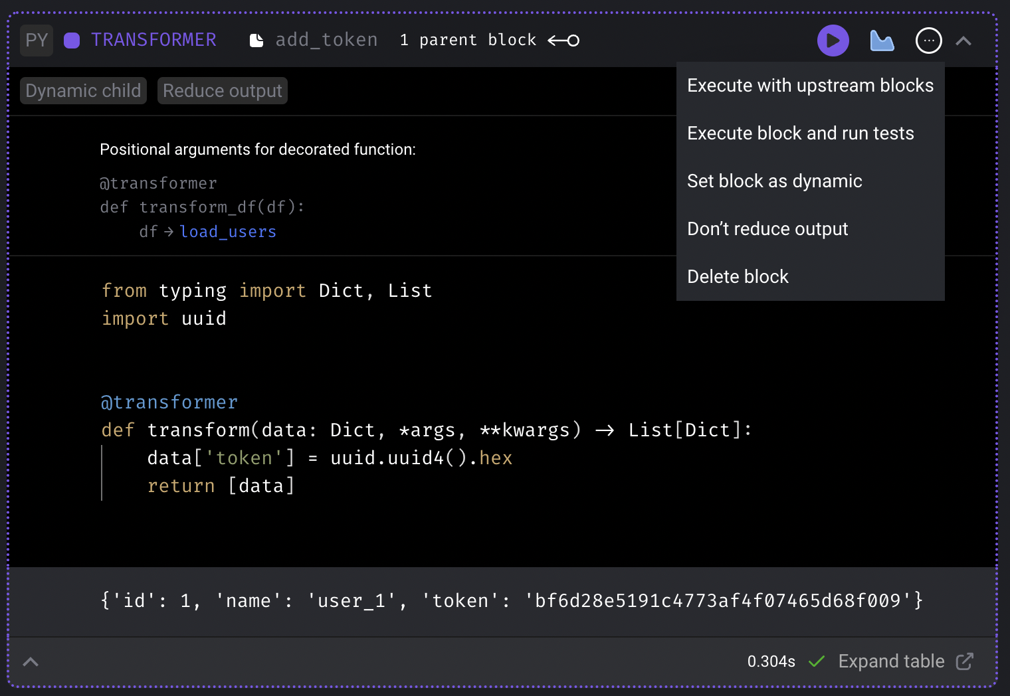Choose Execute block and run tests

click(810, 133)
